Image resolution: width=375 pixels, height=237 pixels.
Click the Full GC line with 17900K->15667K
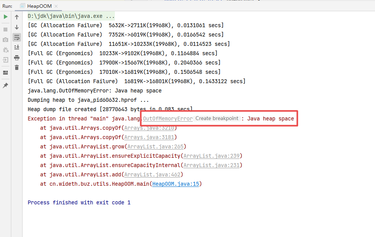point(124,63)
